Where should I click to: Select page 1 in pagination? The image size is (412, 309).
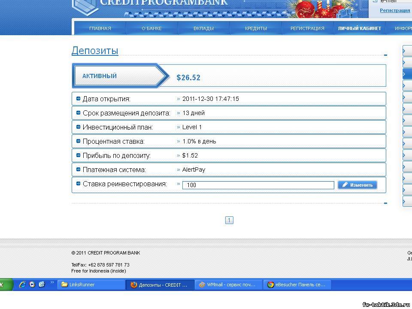click(229, 220)
